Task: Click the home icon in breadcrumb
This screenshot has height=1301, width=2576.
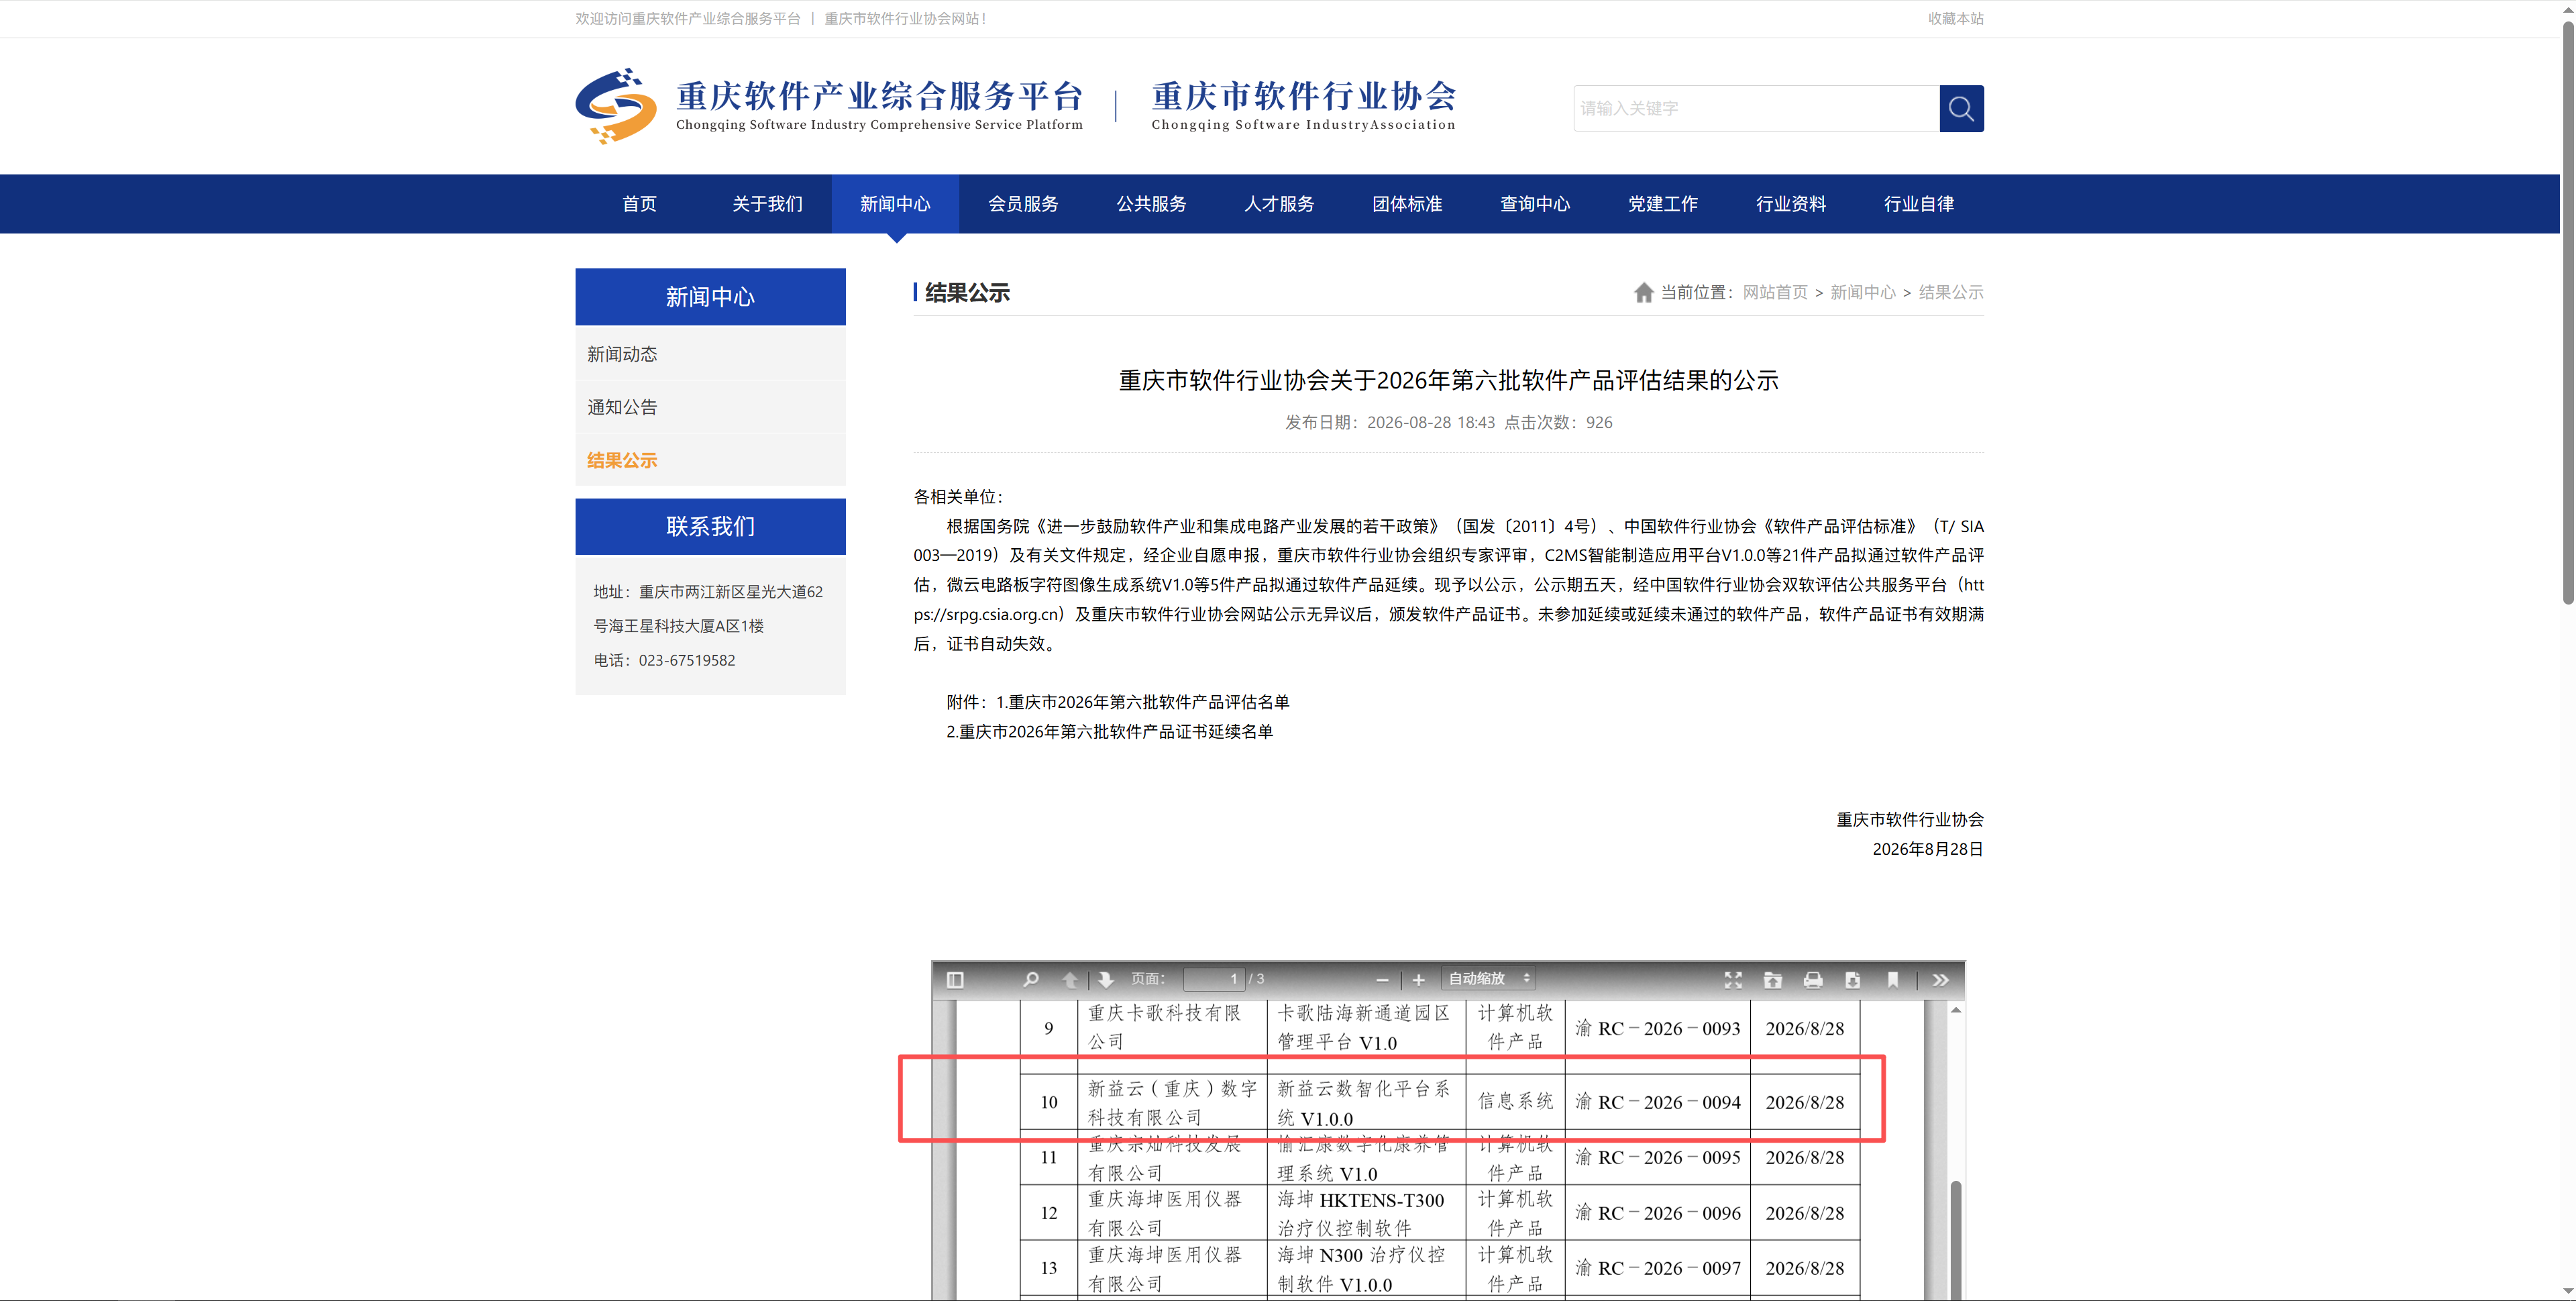Action: 1643,292
